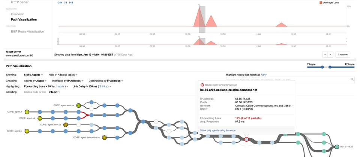Screen dimensions: 360x157
Task: Jump to latest data with Latest button
Action: click(343, 55)
